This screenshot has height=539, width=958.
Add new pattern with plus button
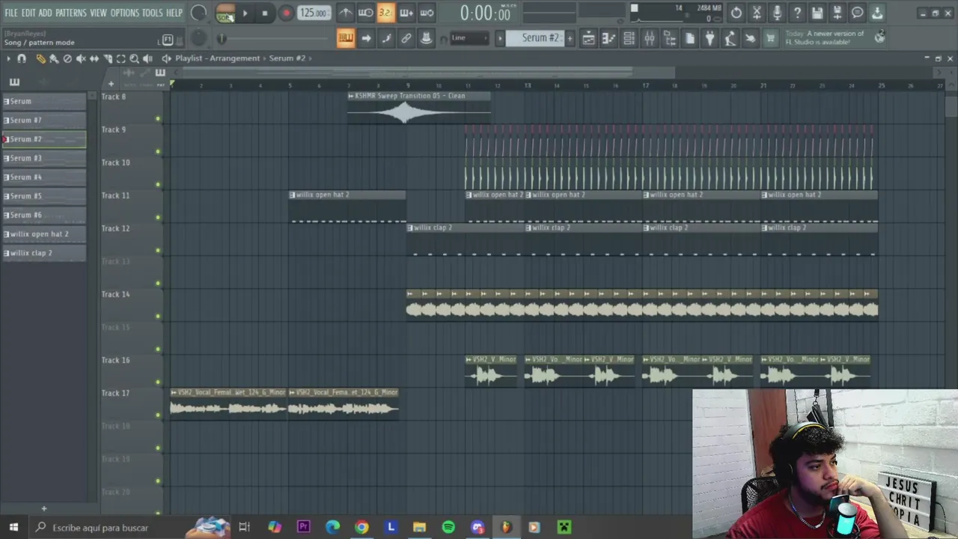click(x=570, y=38)
